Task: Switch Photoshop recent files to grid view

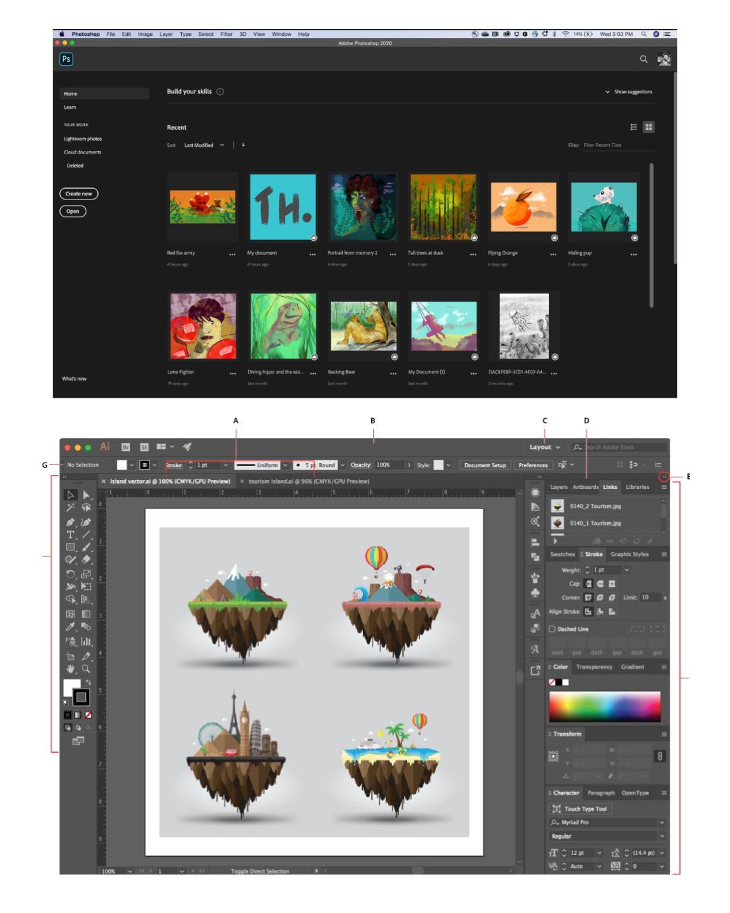Action: [649, 127]
